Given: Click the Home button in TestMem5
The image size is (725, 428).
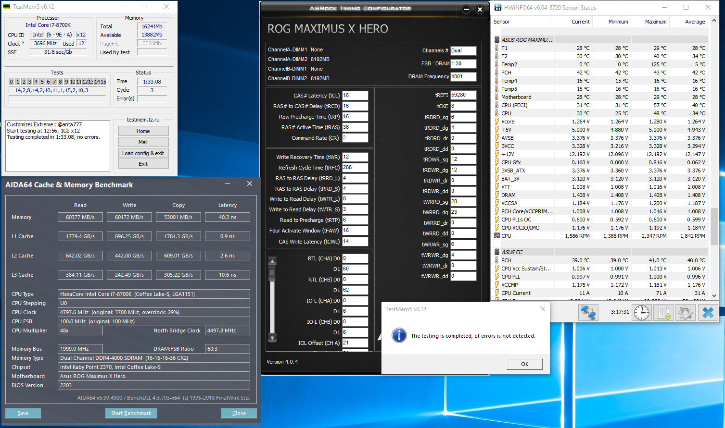Looking at the screenshot, I should 143,131.
